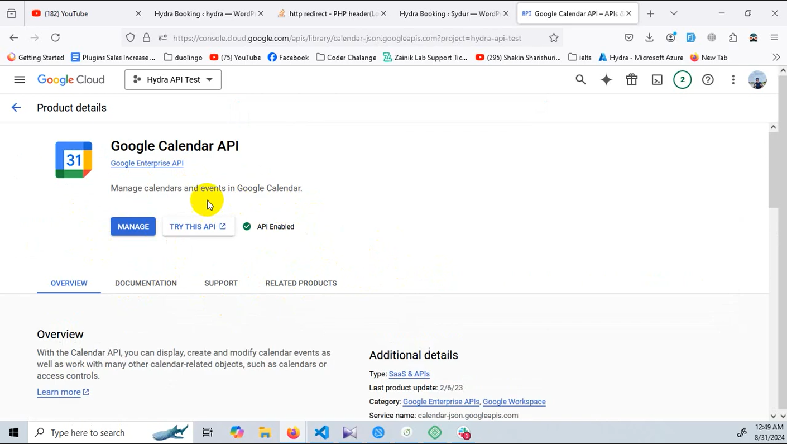Open the Pocket save icon

click(x=629, y=37)
